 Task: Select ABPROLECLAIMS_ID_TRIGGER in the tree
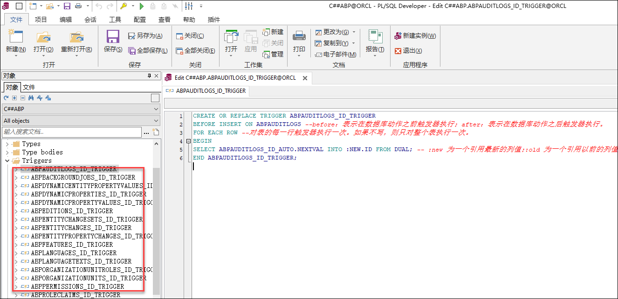[x=76, y=295]
